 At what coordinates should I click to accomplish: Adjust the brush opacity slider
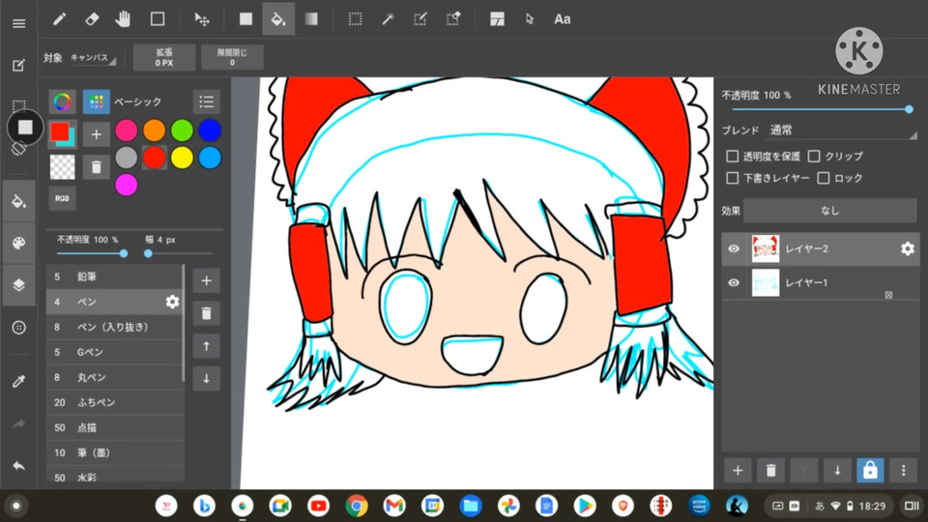(x=92, y=254)
